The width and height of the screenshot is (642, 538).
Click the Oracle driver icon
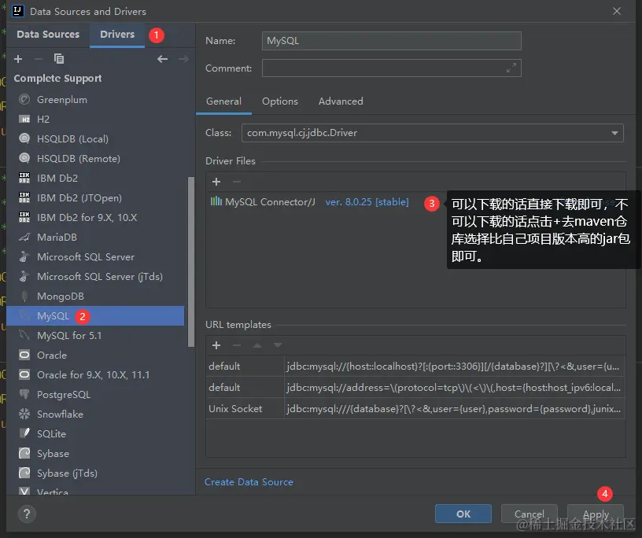click(24, 355)
